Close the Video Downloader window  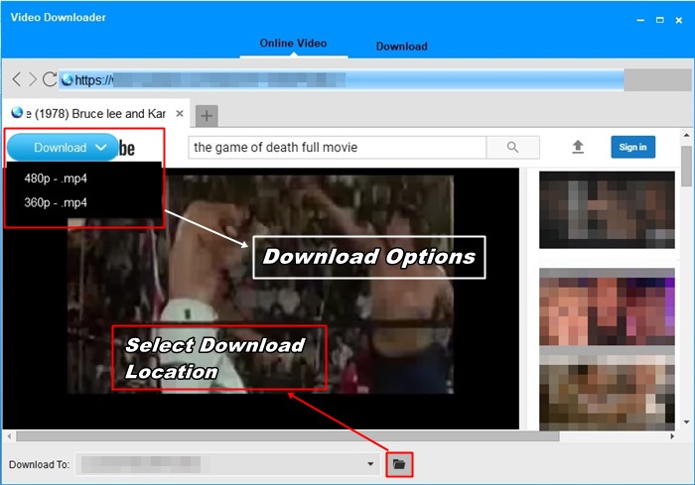tap(678, 20)
